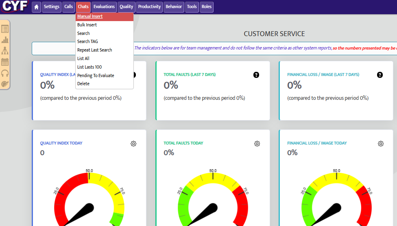Image resolution: width=397 pixels, height=226 pixels.
Task: Open the color palette sidebar icon
Action: [5, 84]
